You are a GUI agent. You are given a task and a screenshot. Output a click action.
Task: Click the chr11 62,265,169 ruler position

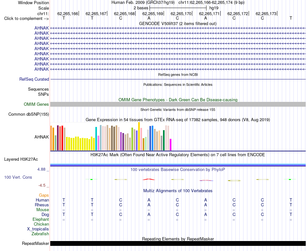click(x=153, y=13)
